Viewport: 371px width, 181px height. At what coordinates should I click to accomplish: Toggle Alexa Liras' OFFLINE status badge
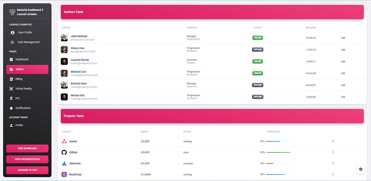click(258, 49)
